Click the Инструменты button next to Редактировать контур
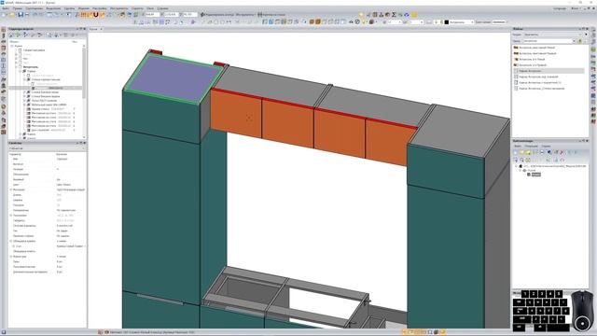The image size is (597, 336). 245,15
